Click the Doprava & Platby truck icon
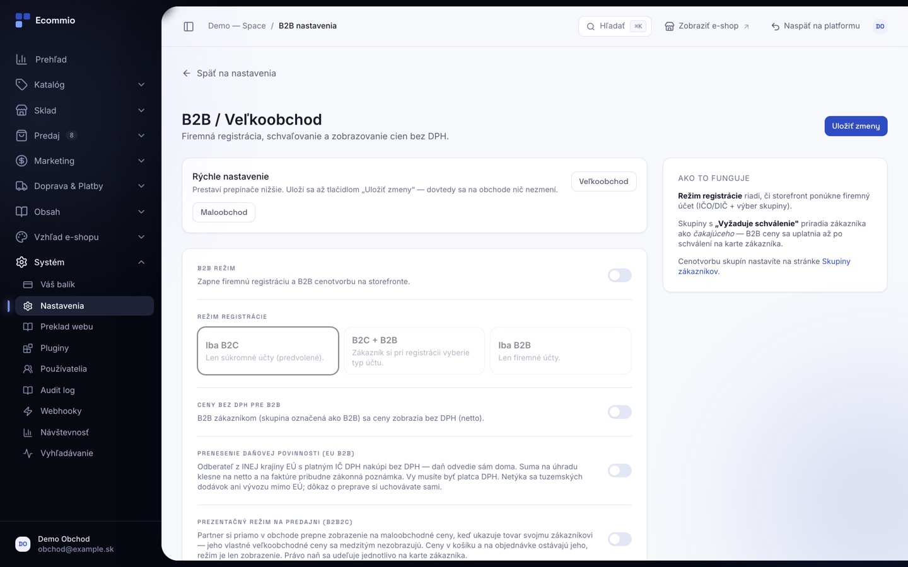 coord(21,186)
